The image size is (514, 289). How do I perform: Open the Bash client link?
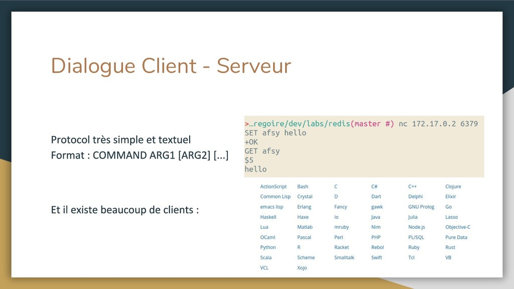303,187
